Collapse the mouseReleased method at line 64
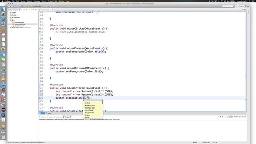 (x=44, y=65)
